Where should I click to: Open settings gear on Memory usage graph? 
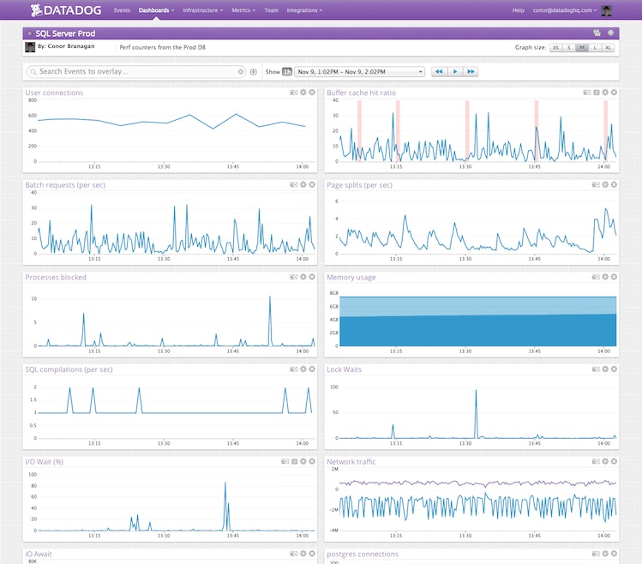605,277
